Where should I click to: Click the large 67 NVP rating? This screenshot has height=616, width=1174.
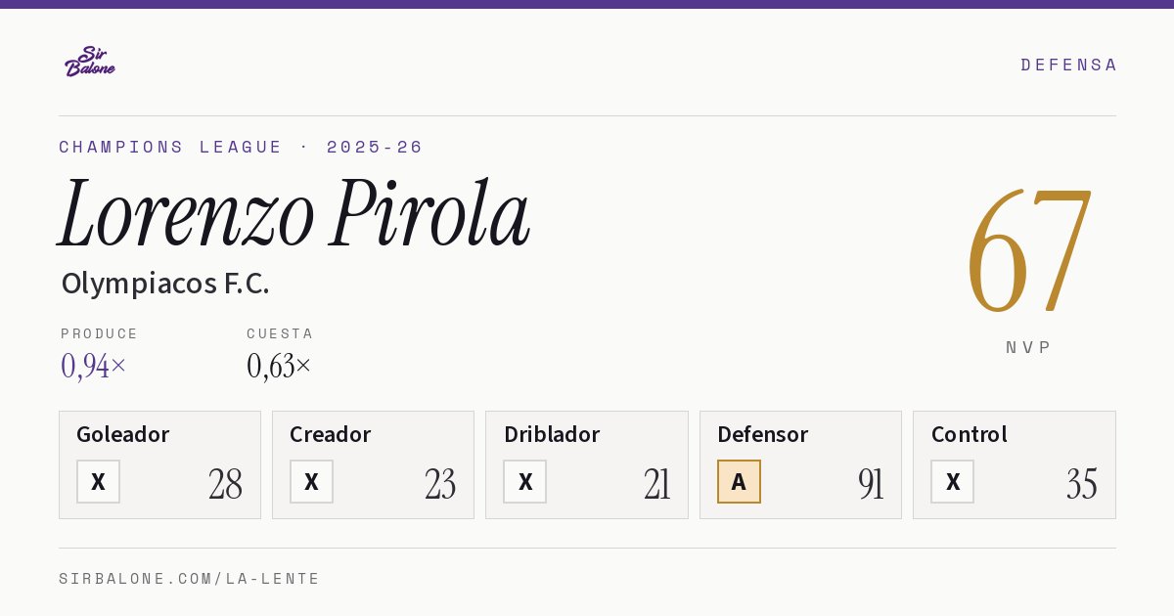1028,249
